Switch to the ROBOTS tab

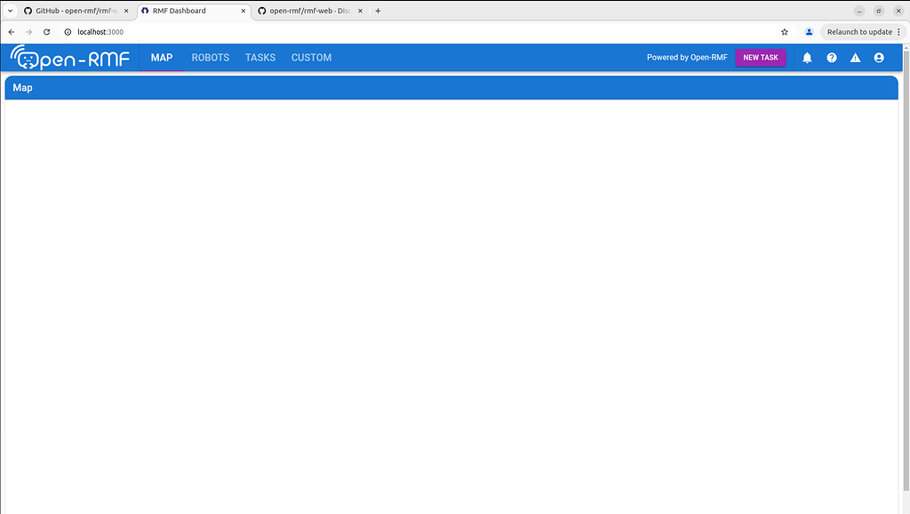[210, 57]
